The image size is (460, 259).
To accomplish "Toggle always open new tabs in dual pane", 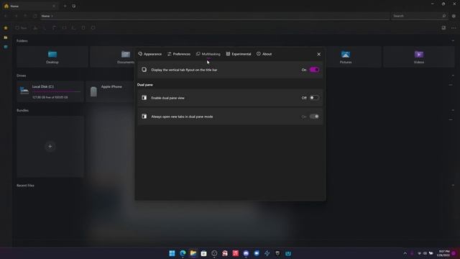I will click(x=314, y=117).
